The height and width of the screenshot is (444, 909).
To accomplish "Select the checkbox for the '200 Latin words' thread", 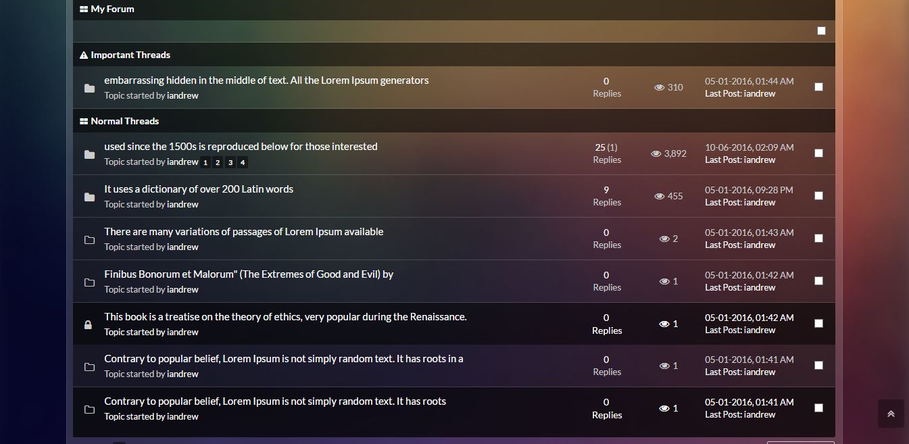I will 818,195.
